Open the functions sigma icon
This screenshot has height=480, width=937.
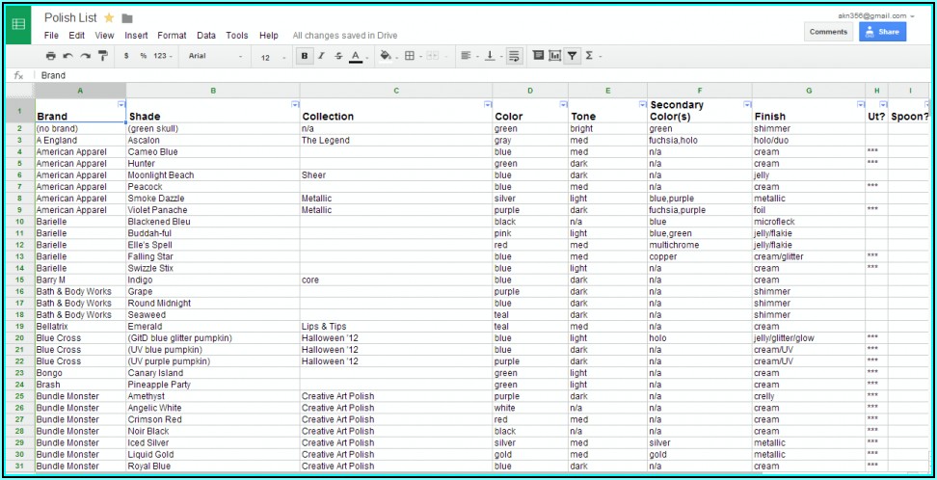590,56
